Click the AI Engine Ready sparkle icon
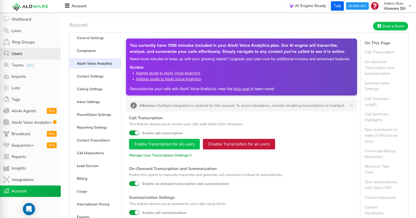This screenshot has height=218, width=416. click(x=291, y=6)
